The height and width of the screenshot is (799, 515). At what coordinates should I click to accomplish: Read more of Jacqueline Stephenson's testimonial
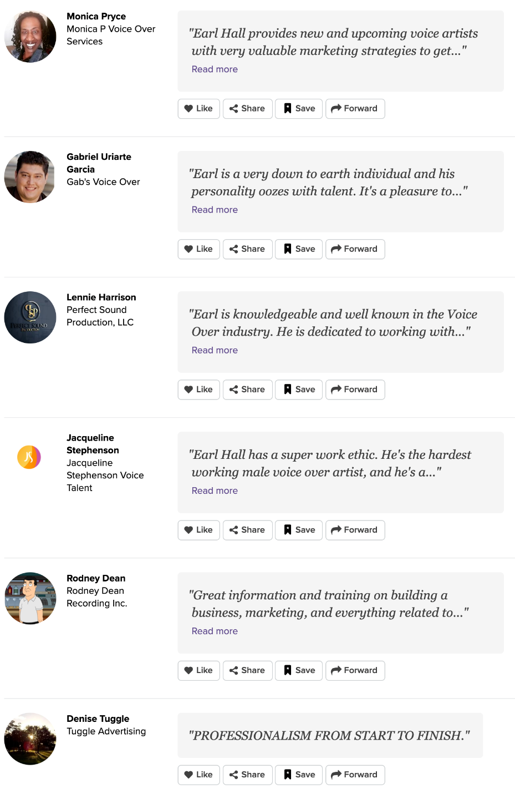215,490
